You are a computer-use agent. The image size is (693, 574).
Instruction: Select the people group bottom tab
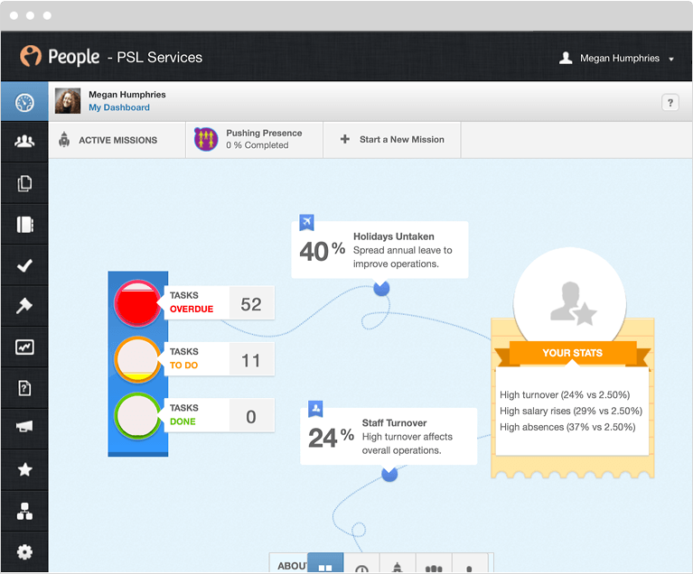[434, 564]
